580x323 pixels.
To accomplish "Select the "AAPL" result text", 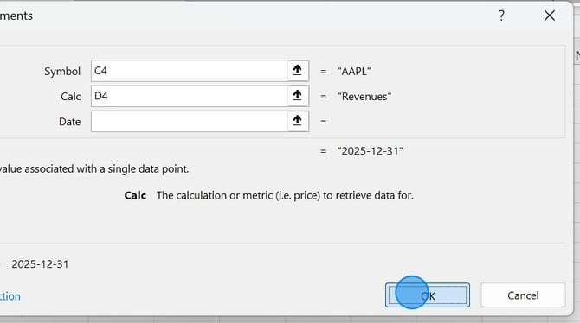I will pyautogui.click(x=354, y=71).
